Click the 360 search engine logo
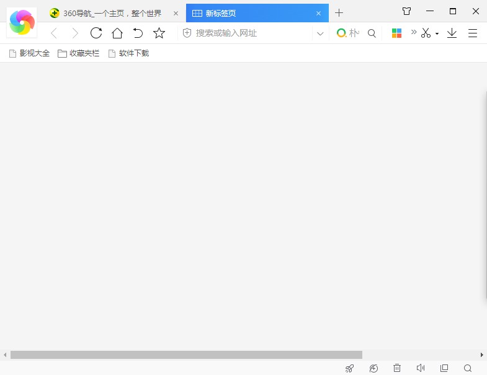The height and width of the screenshot is (375, 487). [341, 33]
